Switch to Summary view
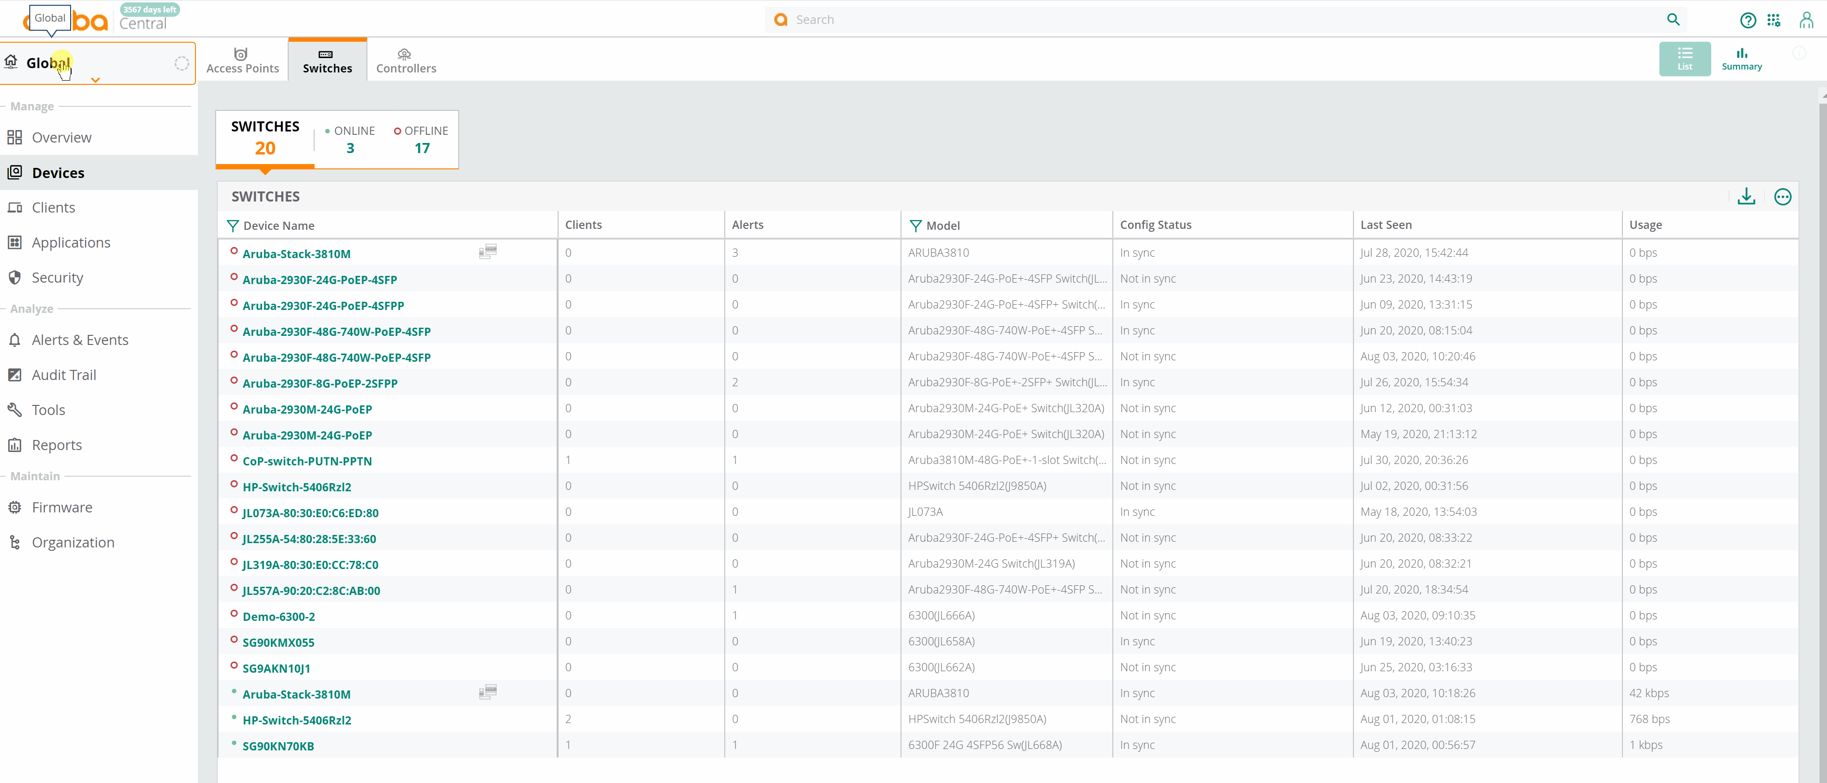Screen dimensions: 1827x783 coord(1741,59)
